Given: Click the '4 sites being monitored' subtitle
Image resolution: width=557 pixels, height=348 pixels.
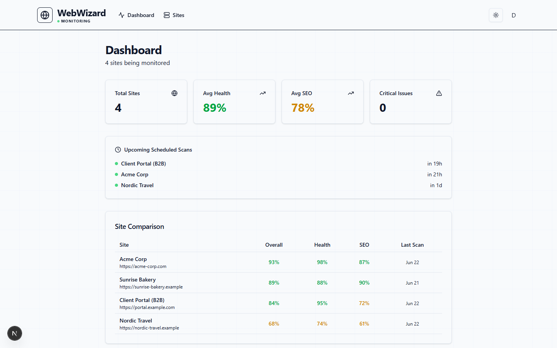Looking at the screenshot, I should click(x=138, y=63).
